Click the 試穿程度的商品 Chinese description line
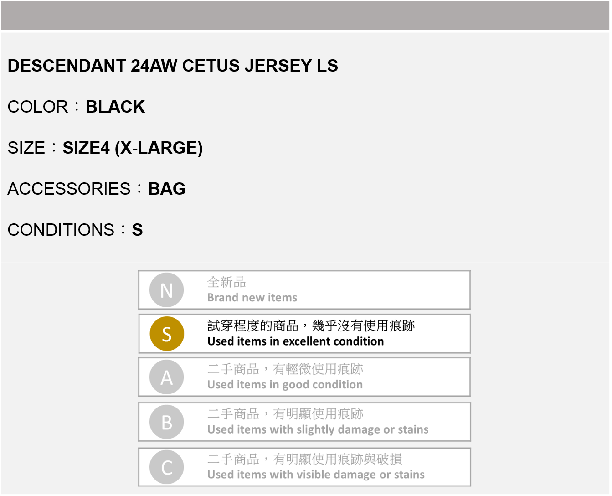The height and width of the screenshot is (496, 612). 311,325
